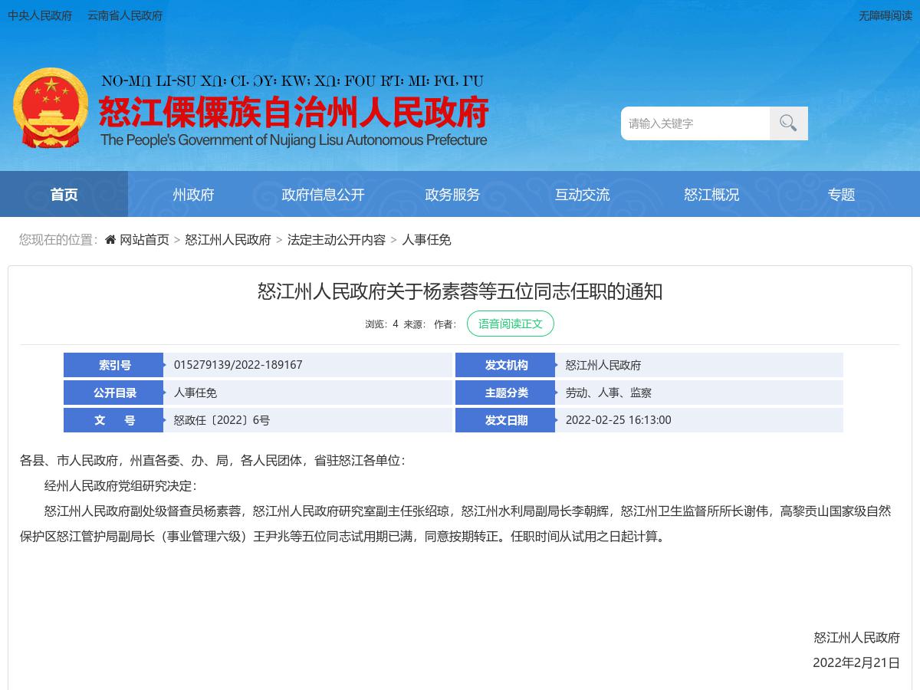Activate 语音阅读正文 voice reading
The height and width of the screenshot is (690, 920).
coord(510,324)
